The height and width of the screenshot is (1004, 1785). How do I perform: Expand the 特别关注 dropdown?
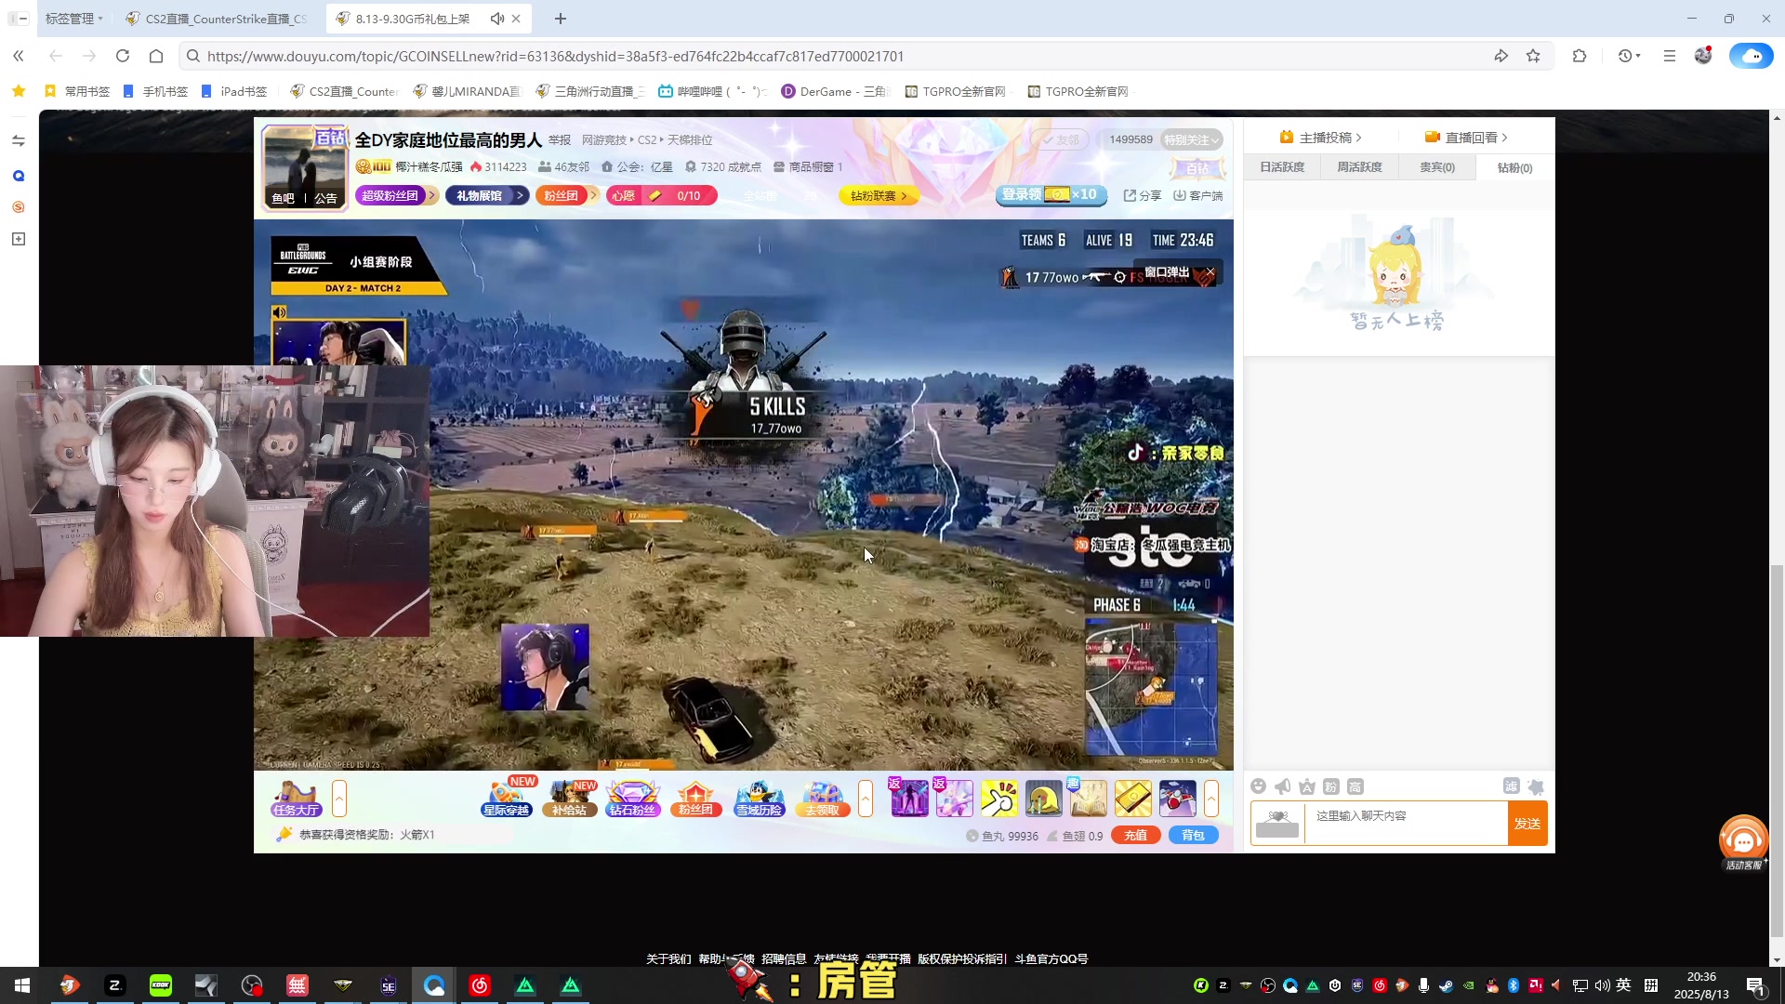(x=1192, y=139)
